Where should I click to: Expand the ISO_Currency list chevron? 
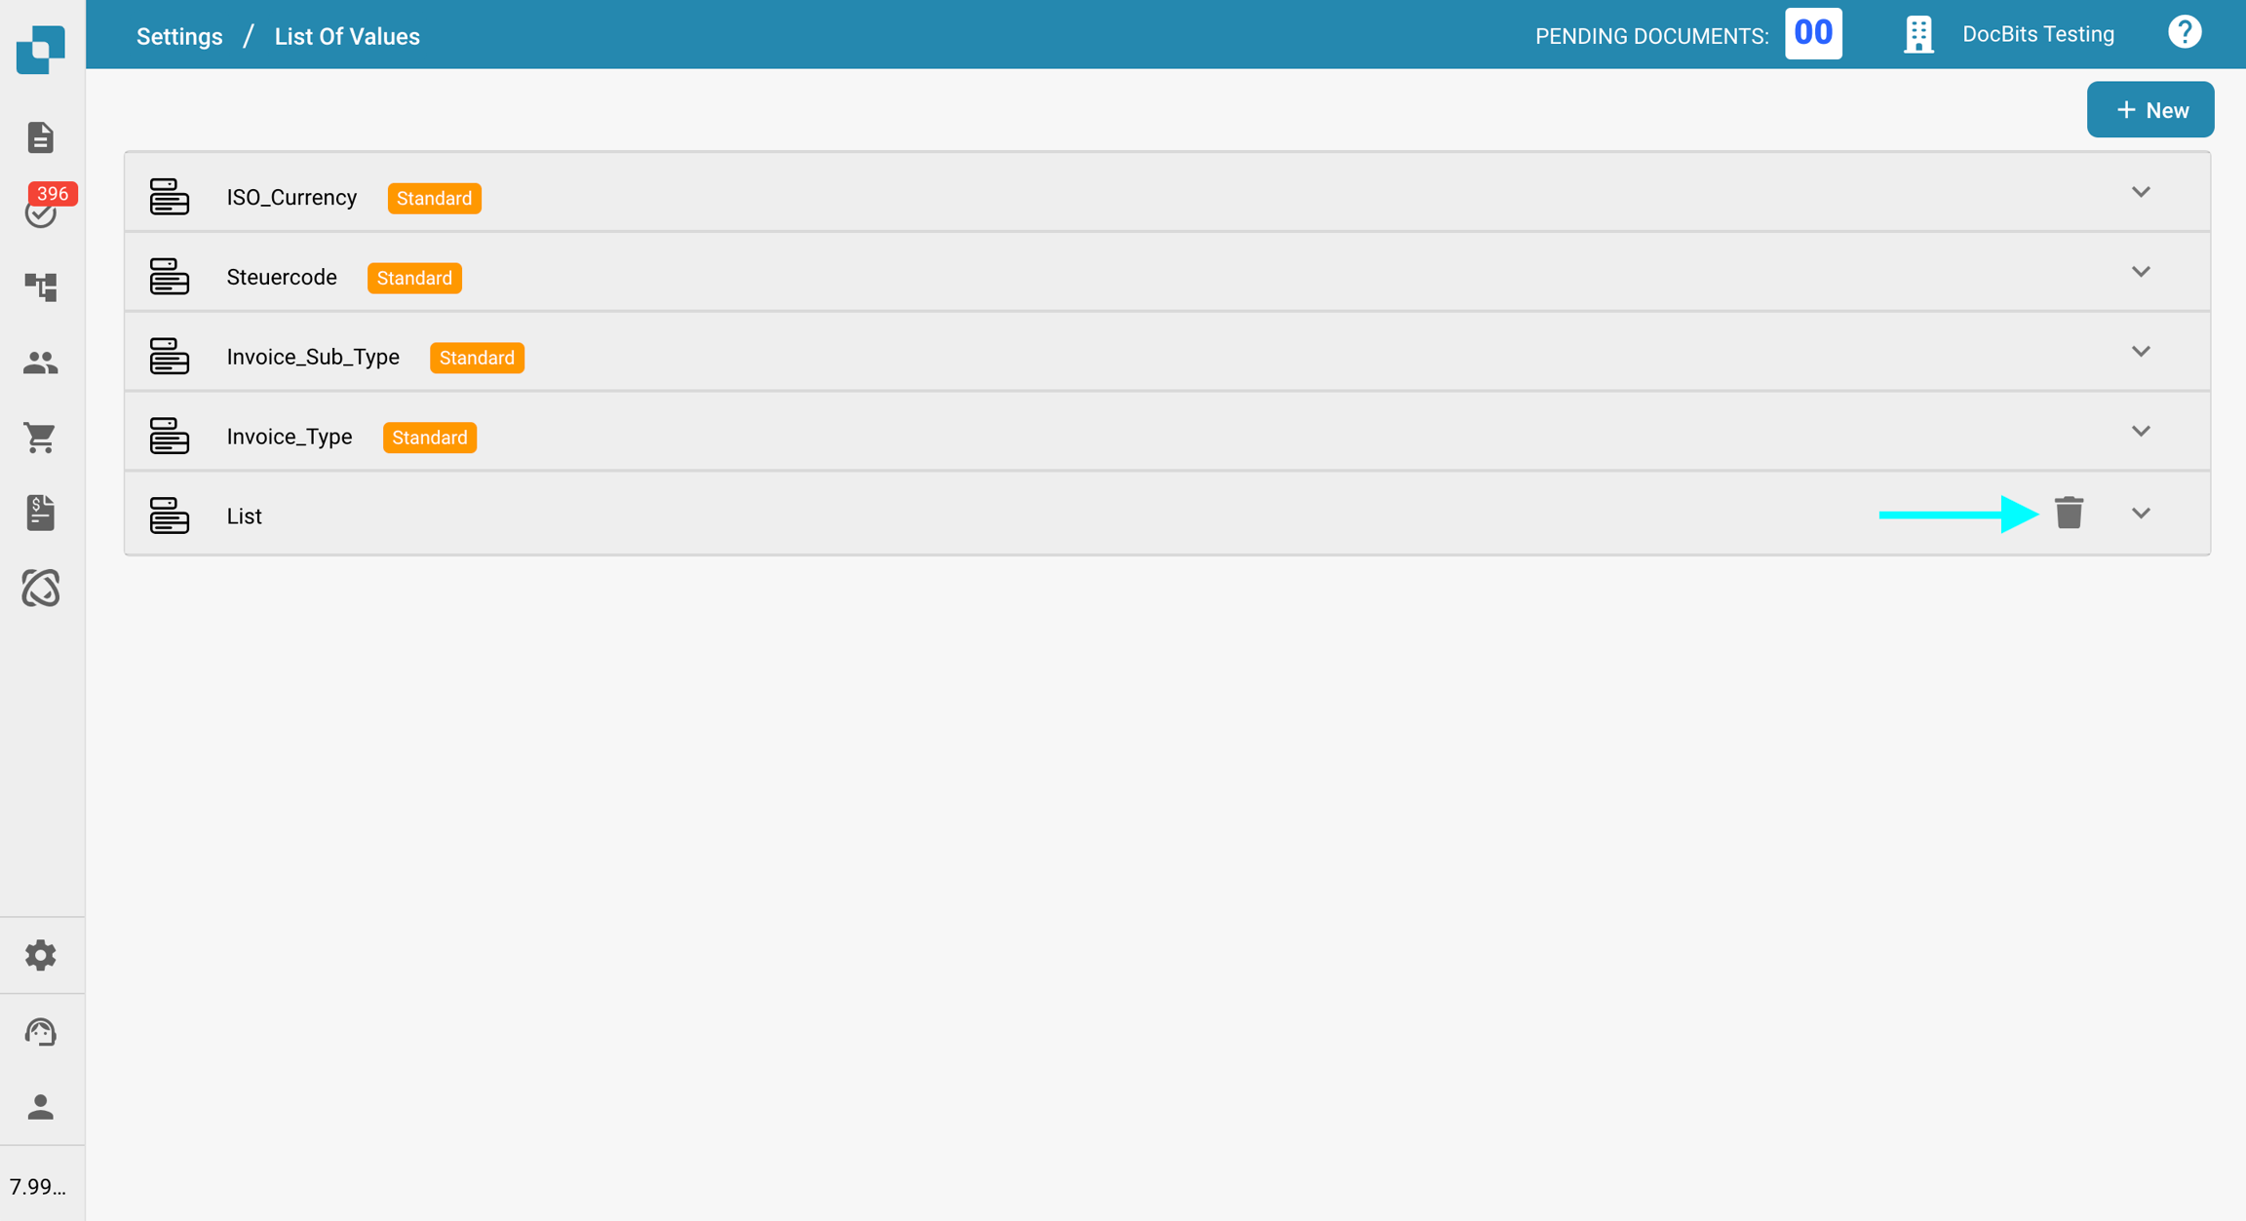[x=2140, y=192]
